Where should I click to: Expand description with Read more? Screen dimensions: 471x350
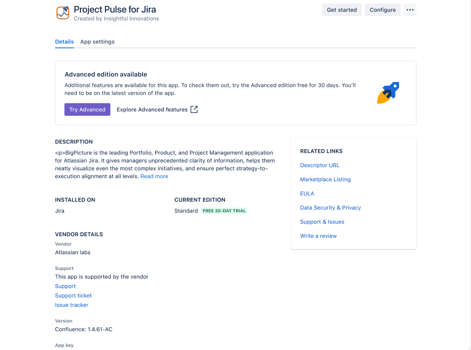point(154,176)
